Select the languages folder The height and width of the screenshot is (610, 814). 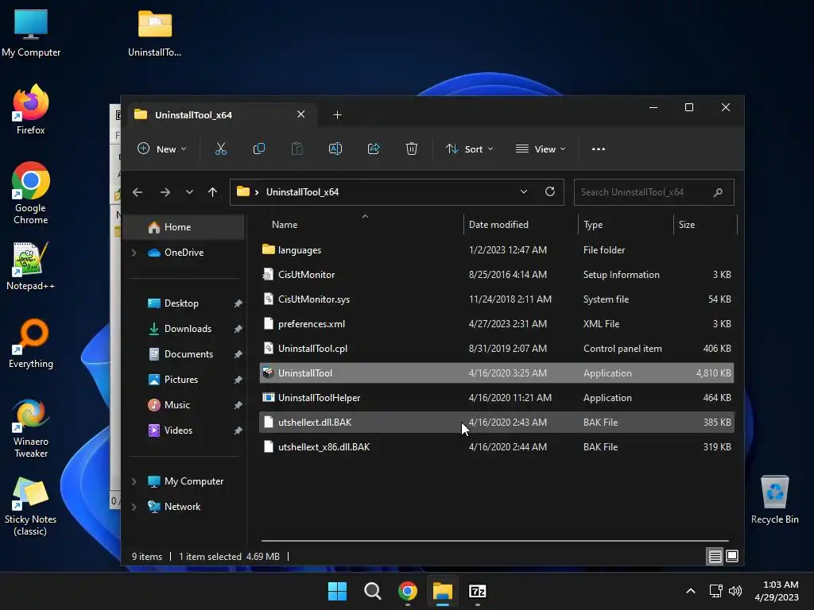point(496,250)
